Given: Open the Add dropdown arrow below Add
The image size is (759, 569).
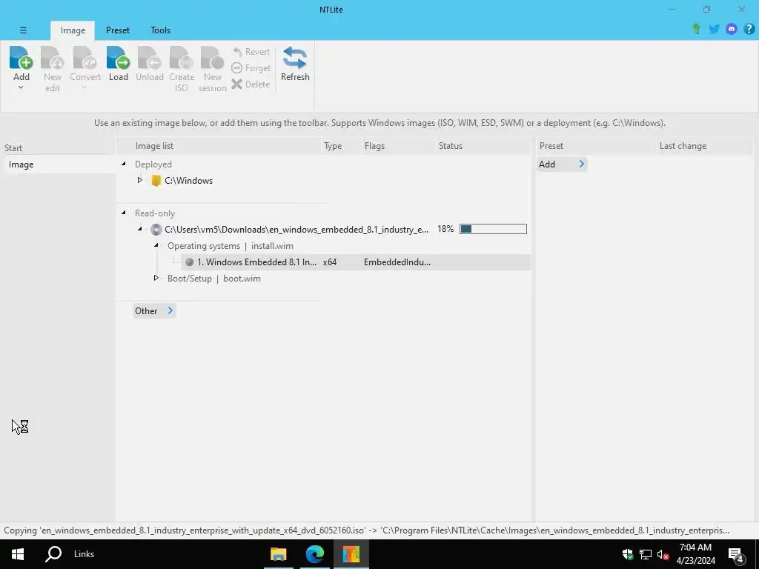Looking at the screenshot, I should click(21, 87).
